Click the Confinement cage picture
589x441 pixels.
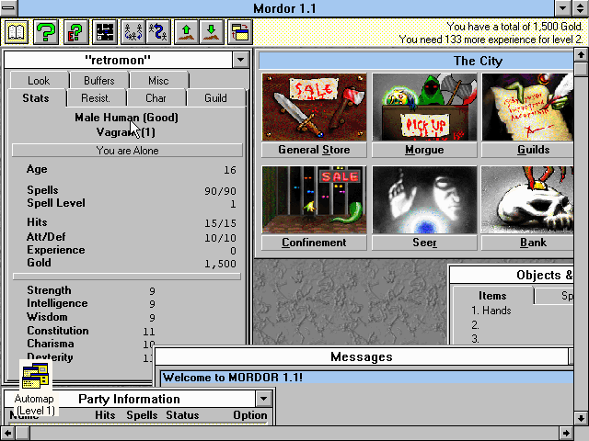point(314,200)
